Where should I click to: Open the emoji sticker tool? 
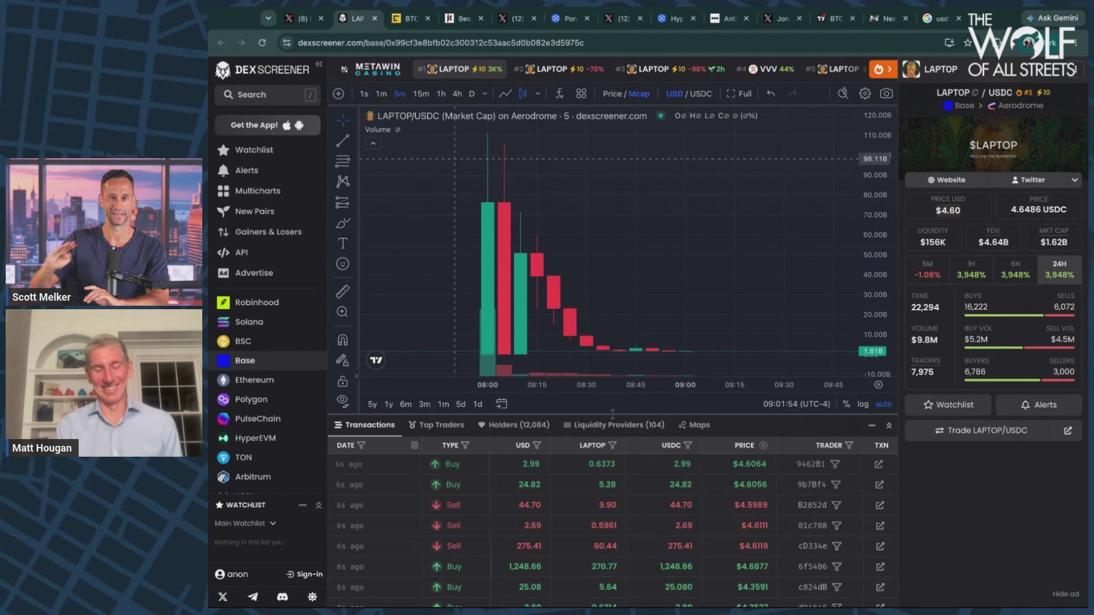[342, 264]
